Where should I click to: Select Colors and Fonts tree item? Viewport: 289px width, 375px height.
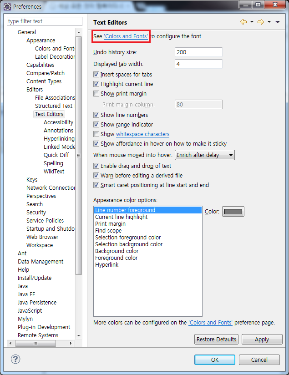click(55, 49)
